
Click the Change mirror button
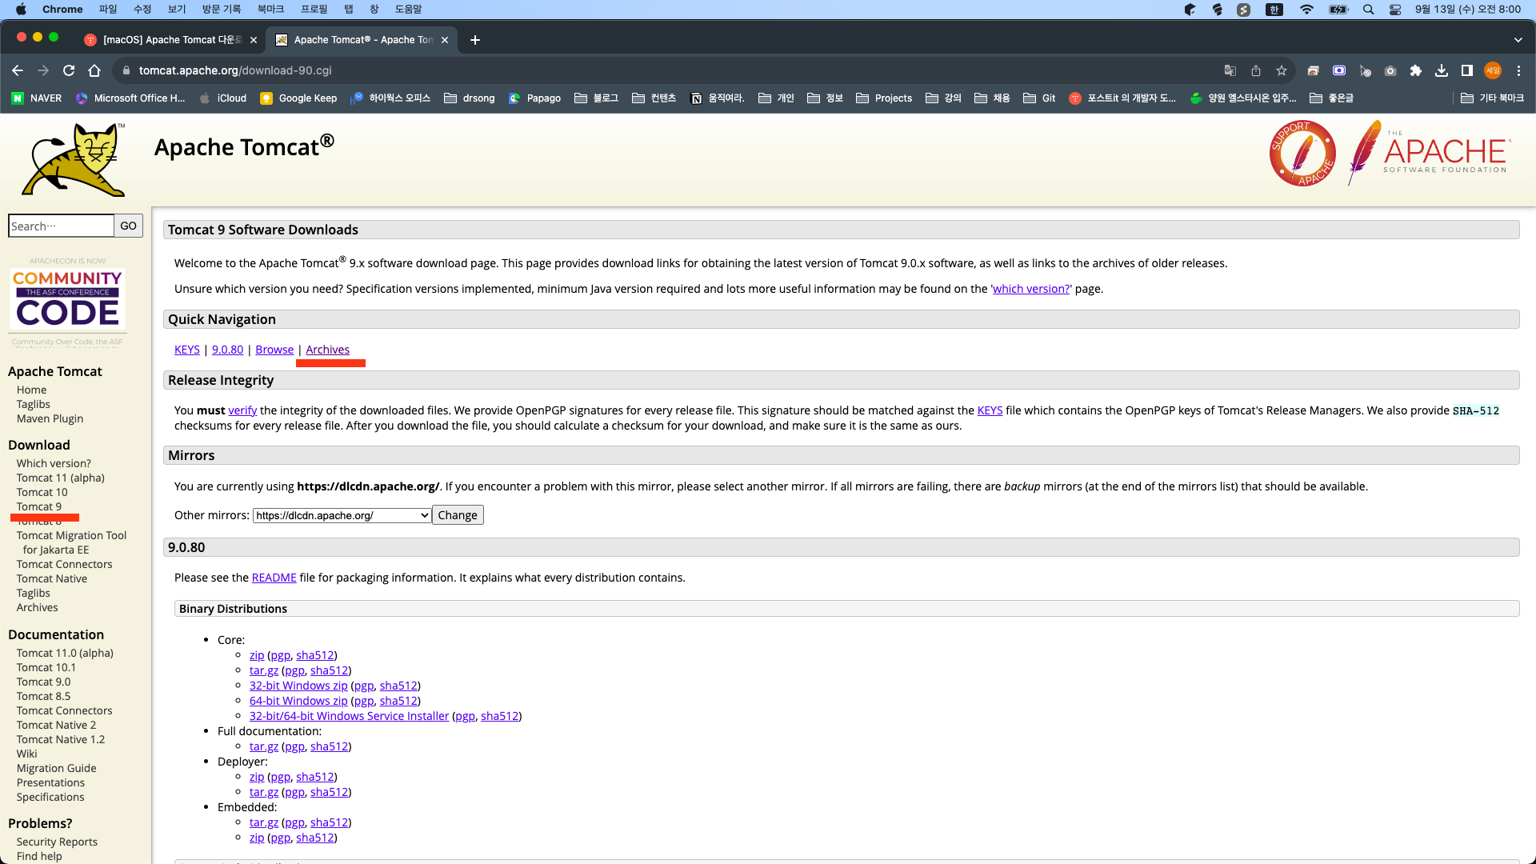tap(458, 515)
